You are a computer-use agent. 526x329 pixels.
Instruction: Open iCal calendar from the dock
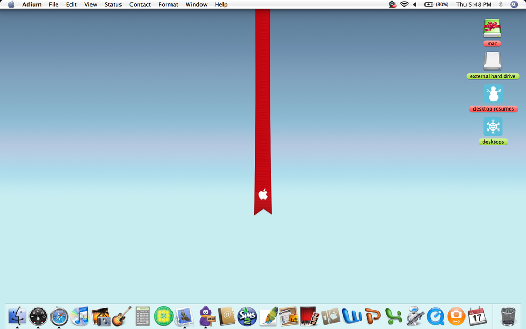pyautogui.click(x=477, y=316)
